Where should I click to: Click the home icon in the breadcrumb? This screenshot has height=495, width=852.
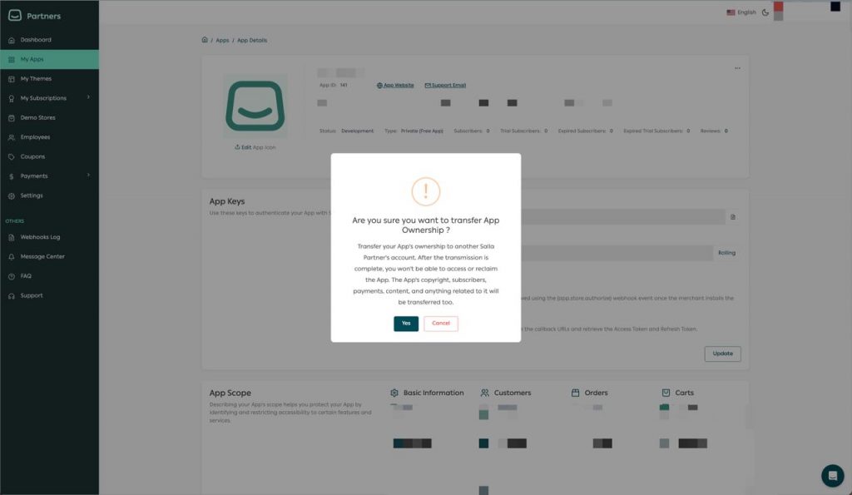[x=204, y=39]
